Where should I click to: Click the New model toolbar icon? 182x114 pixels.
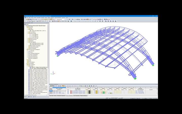[26, 20]
